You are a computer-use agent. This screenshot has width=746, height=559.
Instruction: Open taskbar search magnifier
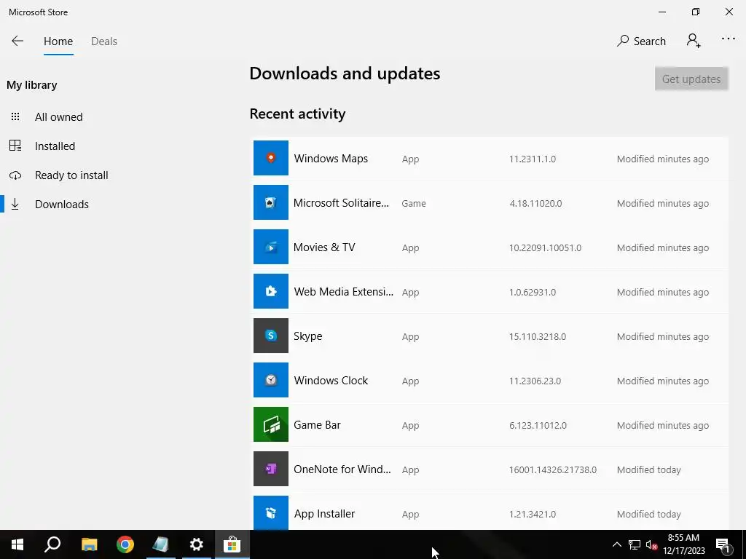tap(52, 544)
